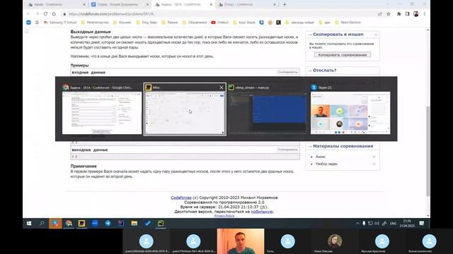Open File Explorer from the taskbar
Screen dimensions: 453x254
[x=134, y=223]
